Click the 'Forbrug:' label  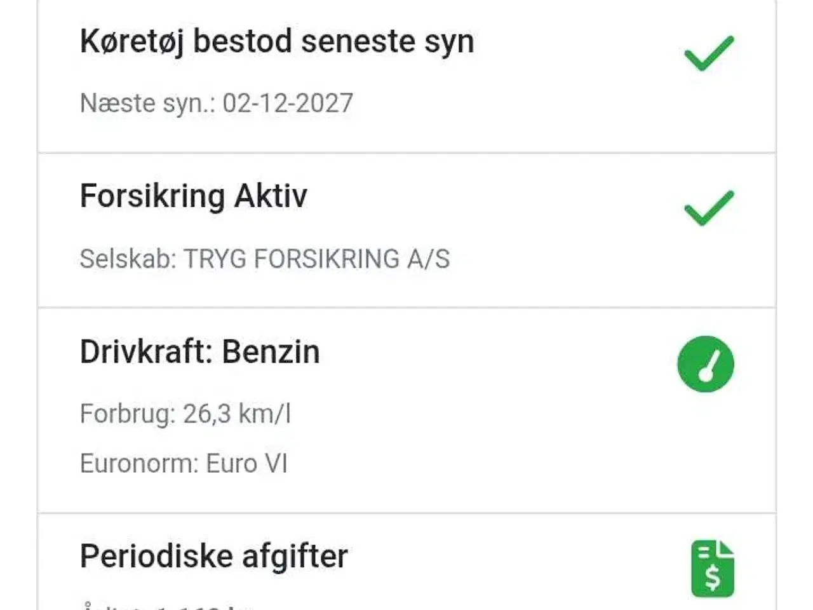127,414
